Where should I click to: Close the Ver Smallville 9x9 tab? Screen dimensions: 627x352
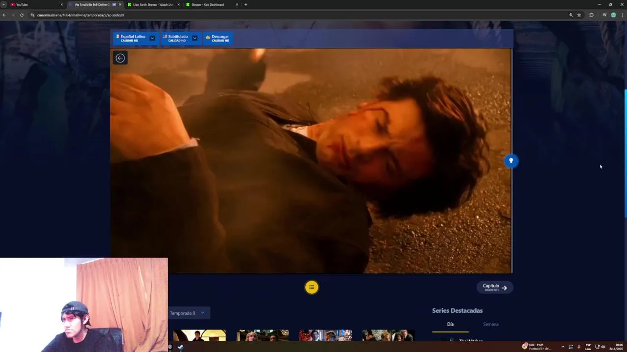(x=120, y=4)
